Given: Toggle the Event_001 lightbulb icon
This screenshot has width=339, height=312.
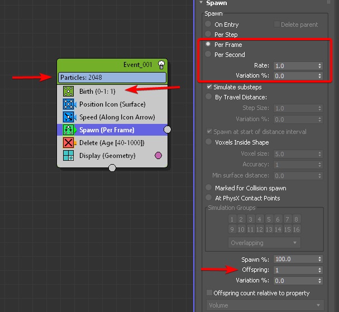Looking at the screenshot, I should click(161, 65).
